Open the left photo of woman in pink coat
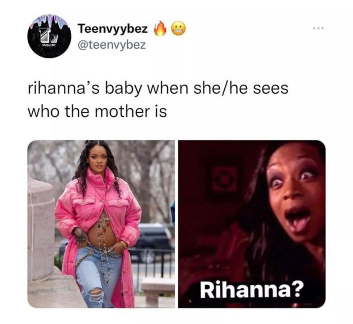 click(x=101, y=224)
